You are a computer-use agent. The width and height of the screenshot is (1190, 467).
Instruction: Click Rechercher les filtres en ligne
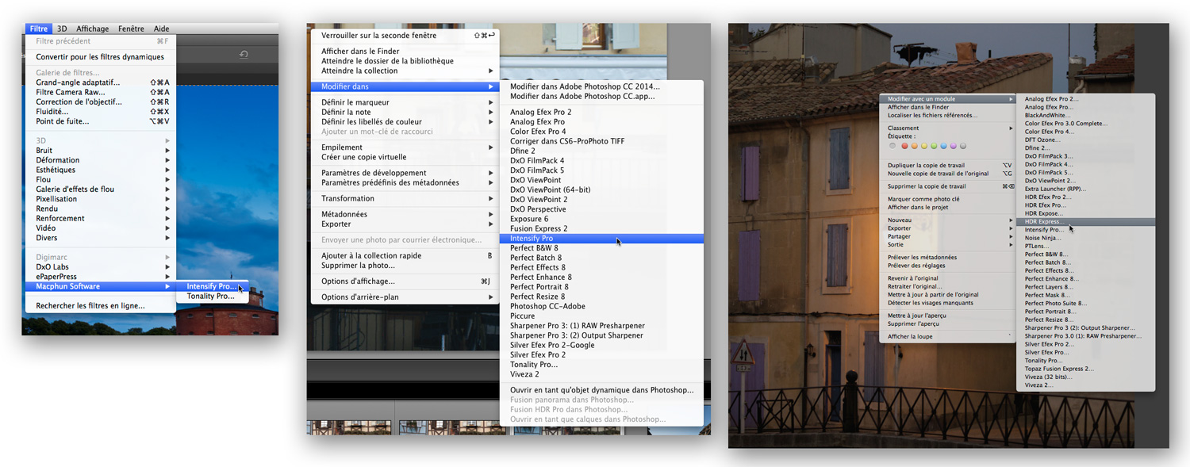click(100, 306)
